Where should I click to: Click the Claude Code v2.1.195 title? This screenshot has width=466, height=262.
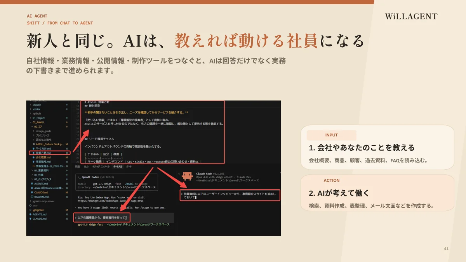pyautogui.click(x=210, y=174)
